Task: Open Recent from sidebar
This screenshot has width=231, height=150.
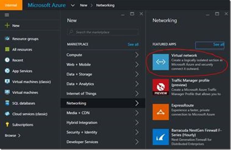Action: [x=18, y=60]
